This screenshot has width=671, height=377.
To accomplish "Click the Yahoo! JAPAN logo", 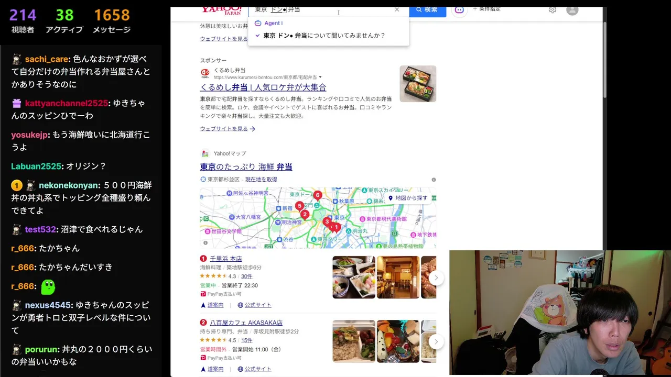I will pyautogui.click(x=222, y=10).
